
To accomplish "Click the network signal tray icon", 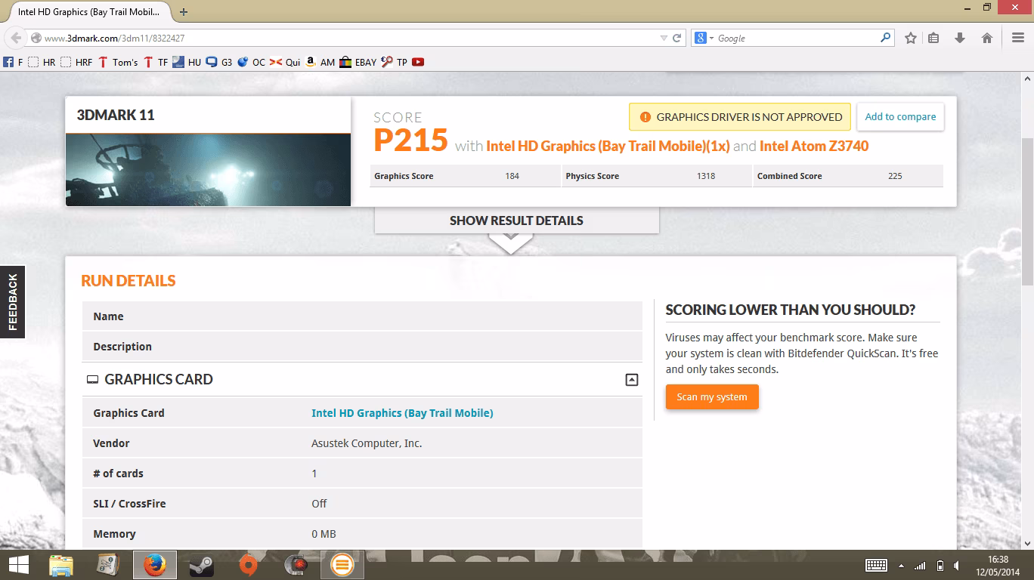I will point(920,566).
